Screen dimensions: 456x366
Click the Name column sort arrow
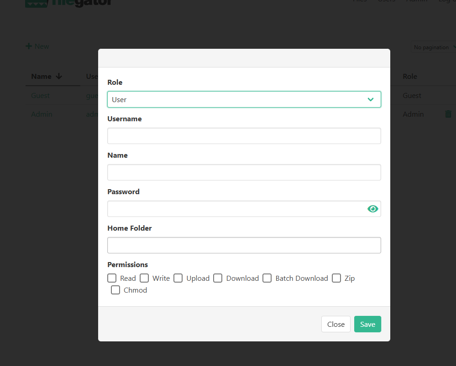(x=59, y=77)
